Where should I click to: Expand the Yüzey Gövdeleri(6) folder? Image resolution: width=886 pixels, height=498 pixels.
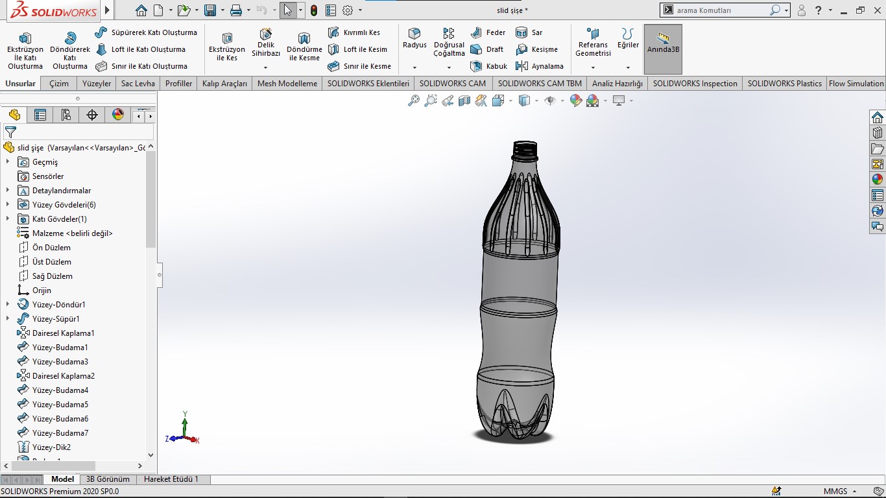8,205
